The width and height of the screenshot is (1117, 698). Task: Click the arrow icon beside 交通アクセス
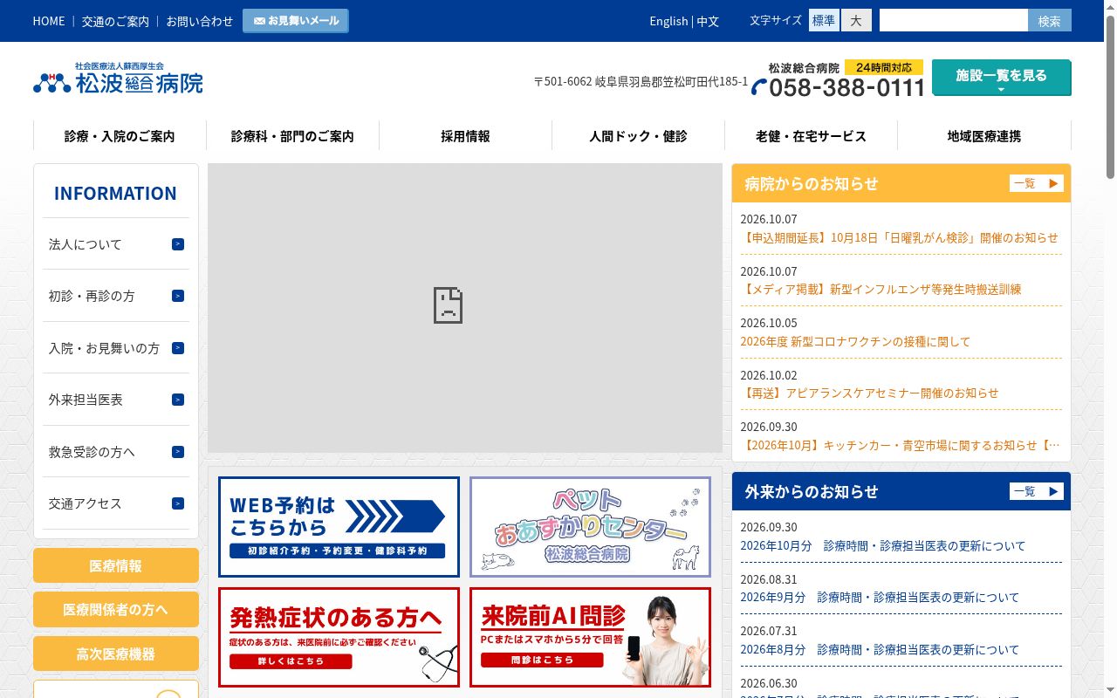coord(178,503)
